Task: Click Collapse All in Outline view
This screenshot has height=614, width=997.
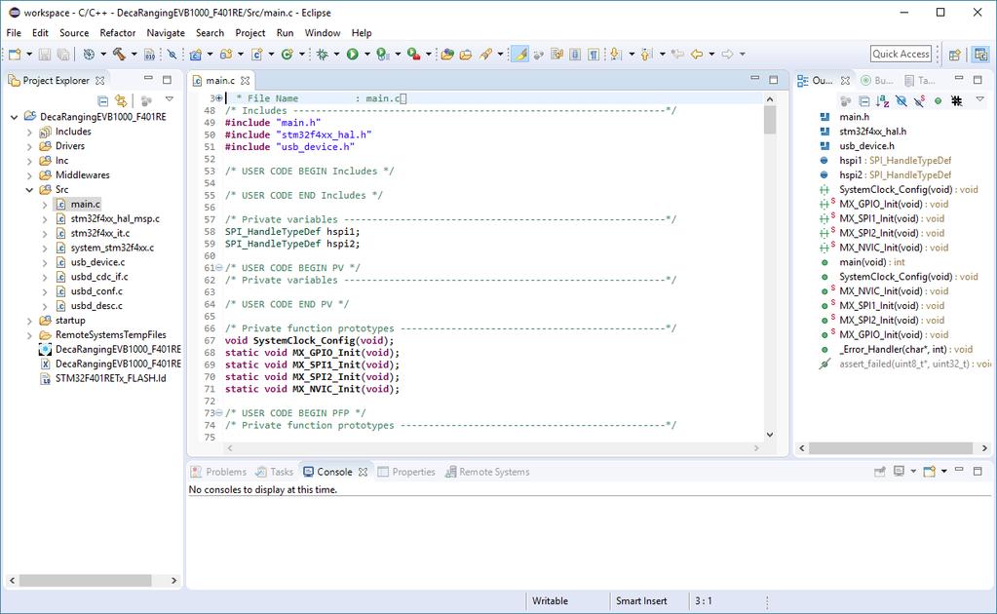Action: click(x=864, y=100)
